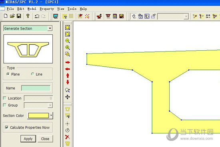Enable the Location checkbox
220x147 pixels.
tap(5, 98)
